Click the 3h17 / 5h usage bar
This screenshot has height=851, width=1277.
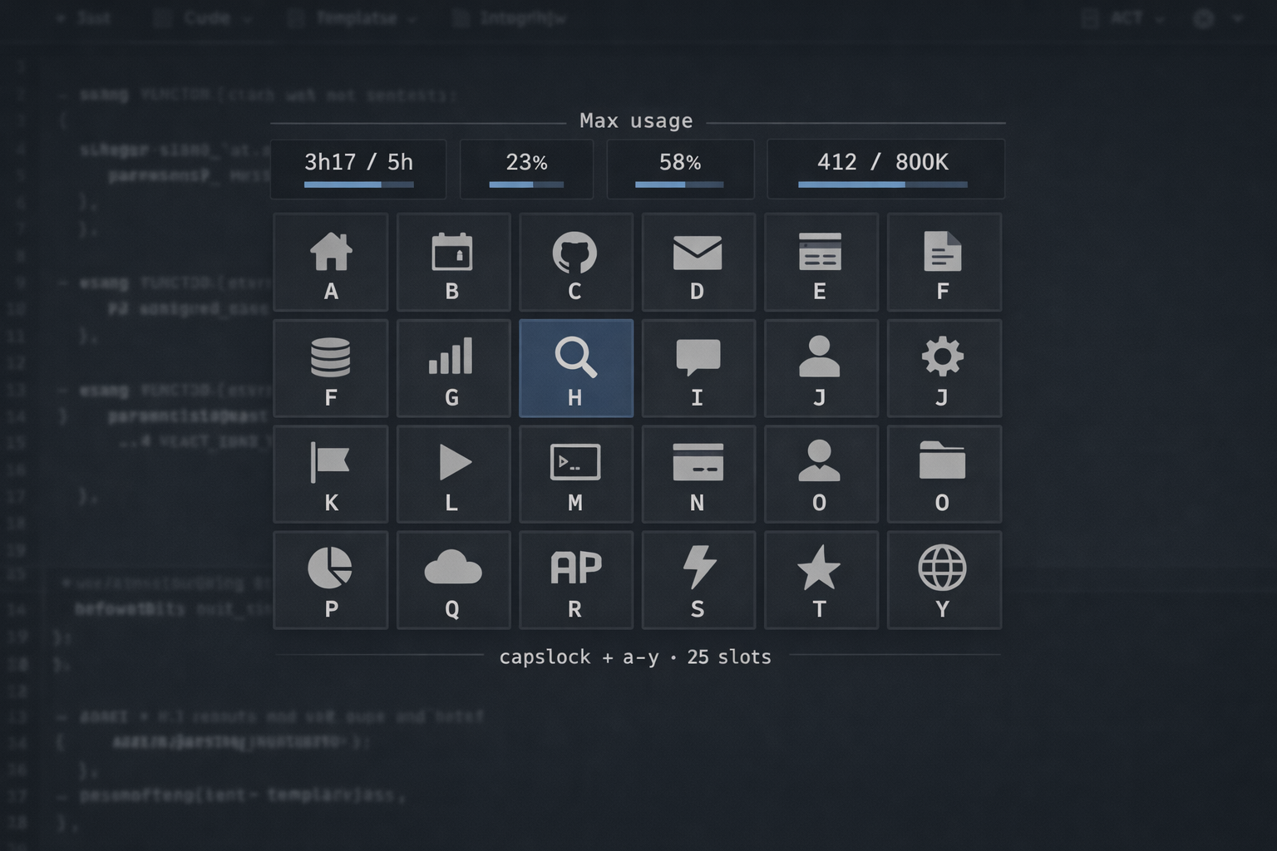(358, 170)
